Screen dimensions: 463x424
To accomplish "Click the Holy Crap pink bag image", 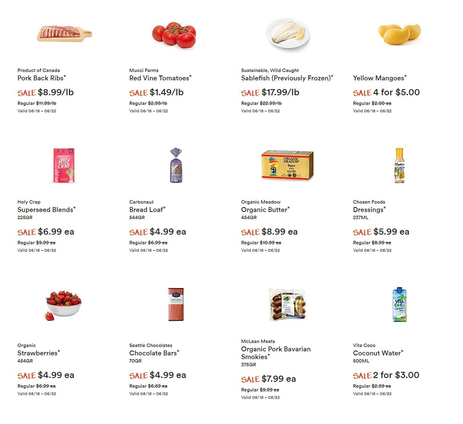I will [64, 165].
